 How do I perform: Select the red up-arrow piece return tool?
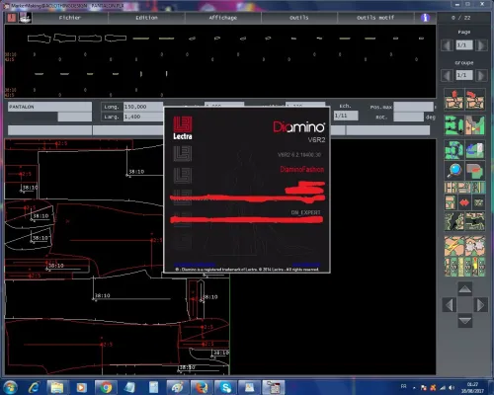coord(453,100)
